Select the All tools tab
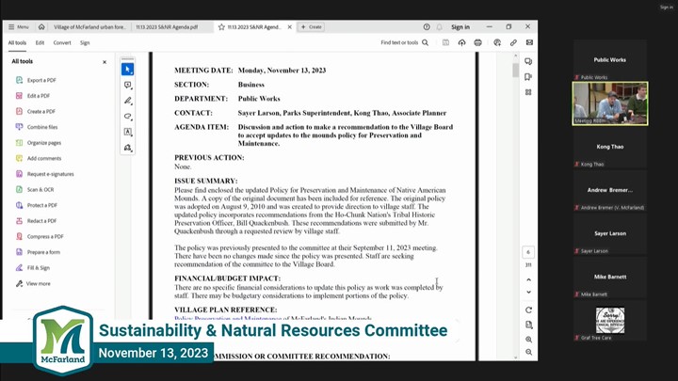Screen dimensions: 678x381 (x=17, y=42)
